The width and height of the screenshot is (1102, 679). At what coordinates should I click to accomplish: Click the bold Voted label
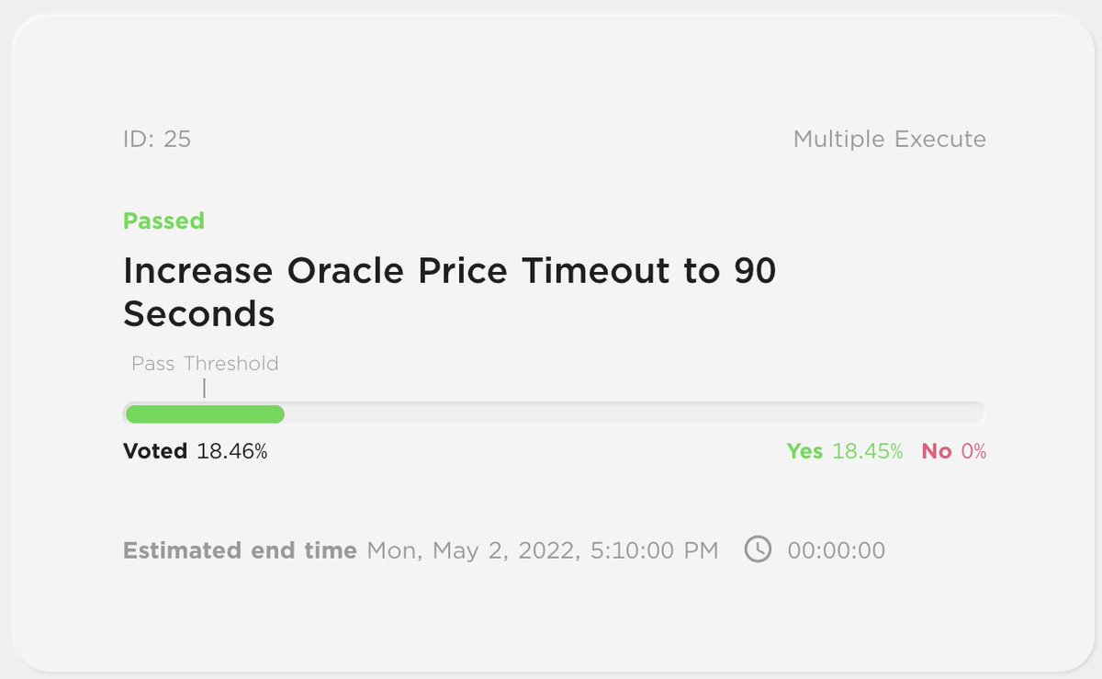click(x=155, y=451)
